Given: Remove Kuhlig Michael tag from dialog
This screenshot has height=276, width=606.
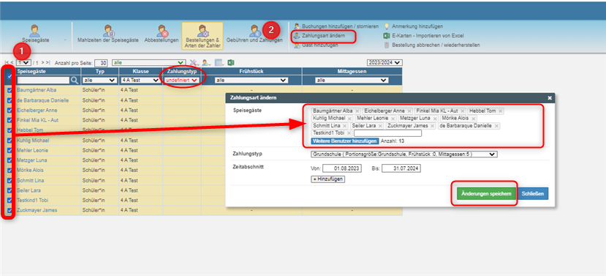Looking at the screenshot, I should (349, 119).
